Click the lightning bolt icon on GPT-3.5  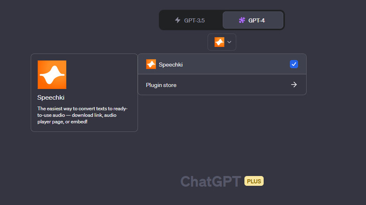coord(177,20)
